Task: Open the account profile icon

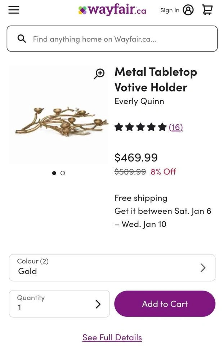Action: coord(188,10)
